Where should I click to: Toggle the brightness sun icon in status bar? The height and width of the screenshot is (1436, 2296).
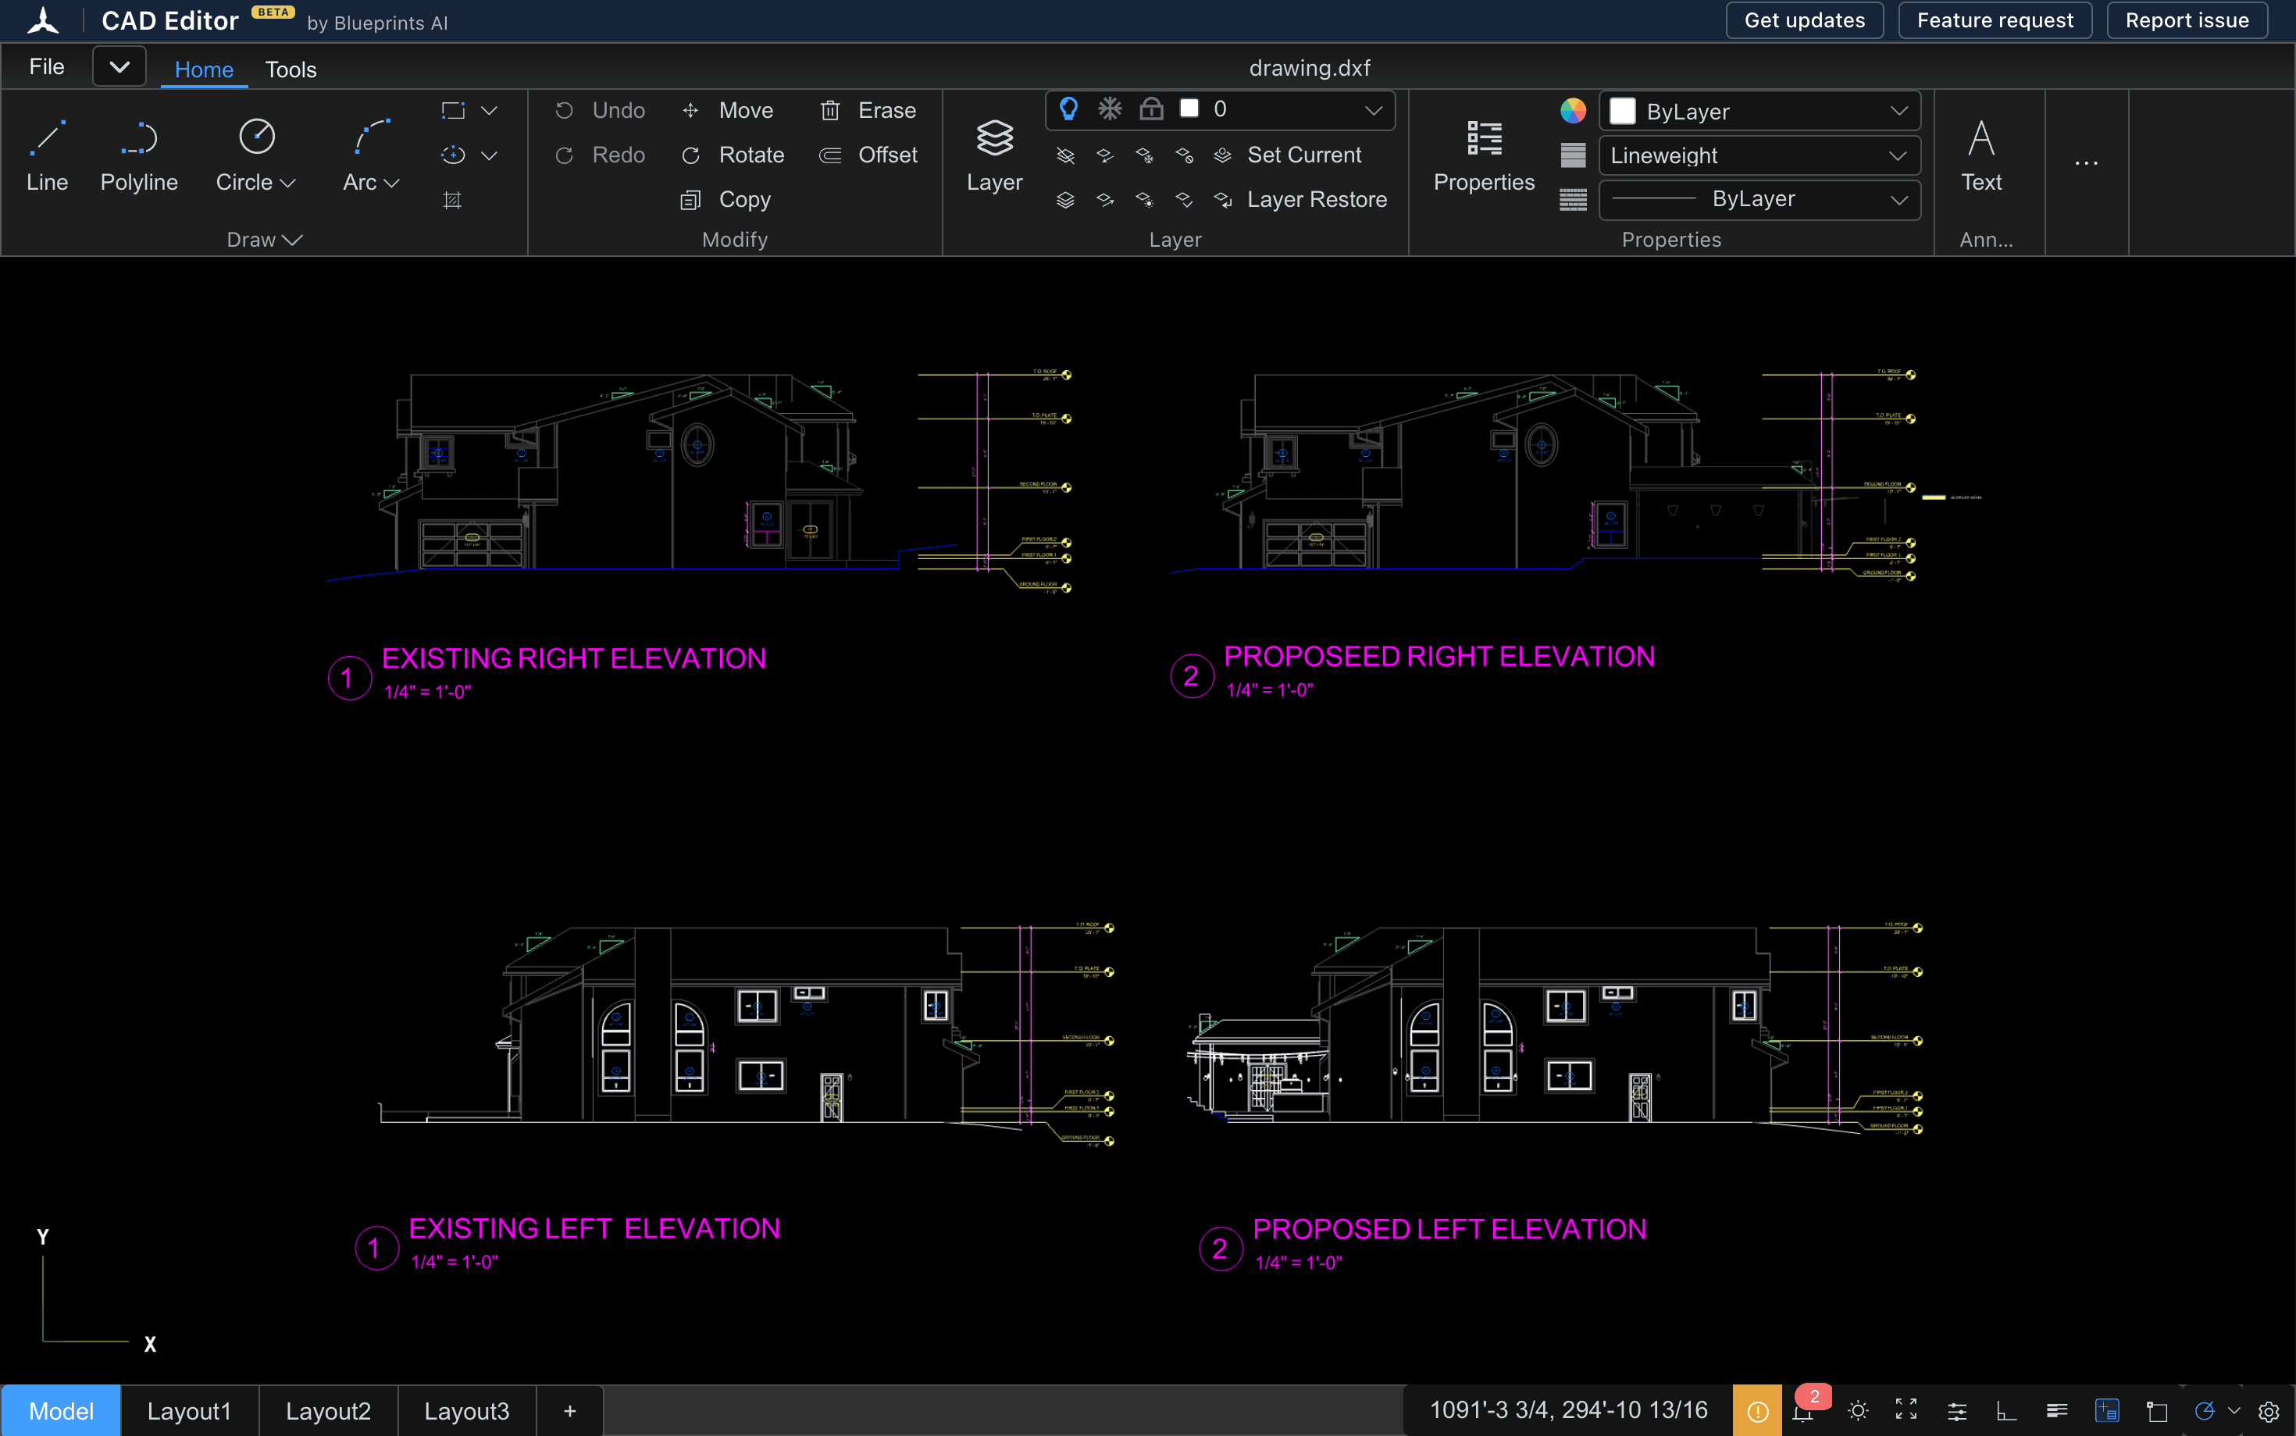[x=1858, y=1410]
